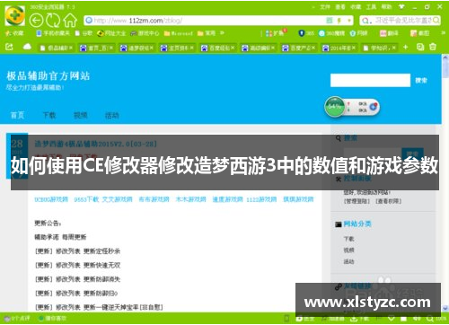Viewport: 449px width, 325px height.
Task: Switch to the 学知识 browser tab
Action: tap(379, 48)
